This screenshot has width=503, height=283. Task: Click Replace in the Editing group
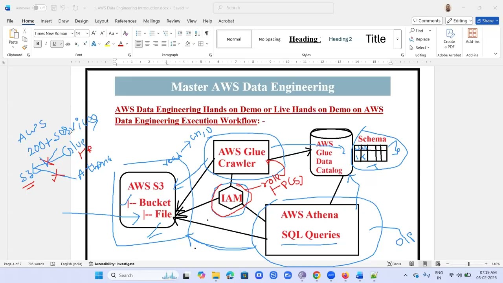pos(419,39)
